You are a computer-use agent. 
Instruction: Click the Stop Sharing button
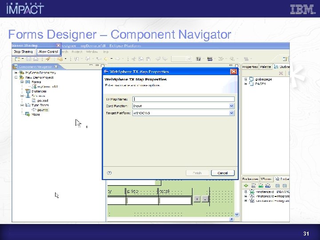(23, 52)
